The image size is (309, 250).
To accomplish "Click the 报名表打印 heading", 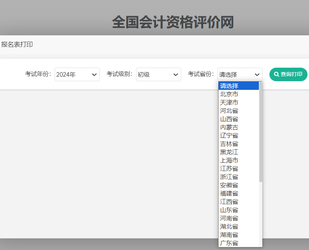I will point(17,44).
